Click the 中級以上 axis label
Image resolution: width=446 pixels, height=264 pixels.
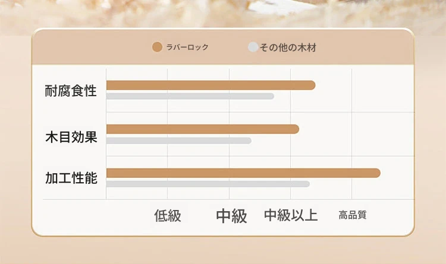coord(291,215)
